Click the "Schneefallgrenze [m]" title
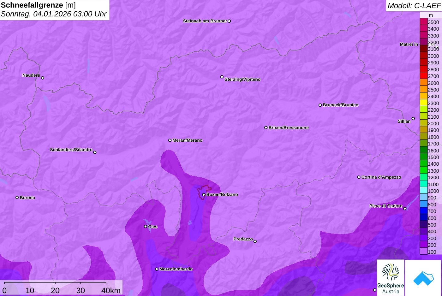 pos(38,5)
